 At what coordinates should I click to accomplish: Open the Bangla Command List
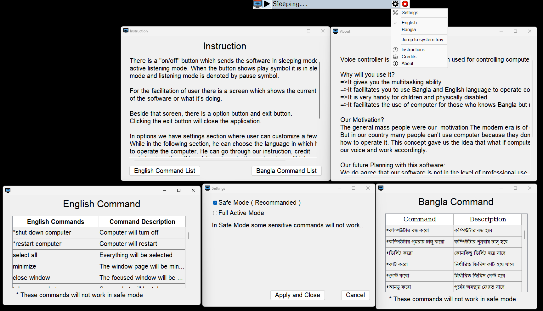[286, 171]
